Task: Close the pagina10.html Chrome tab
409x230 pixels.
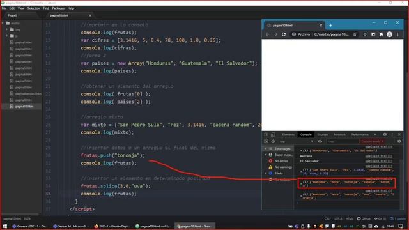Action: pyautogui.click(x=321, y=26)
